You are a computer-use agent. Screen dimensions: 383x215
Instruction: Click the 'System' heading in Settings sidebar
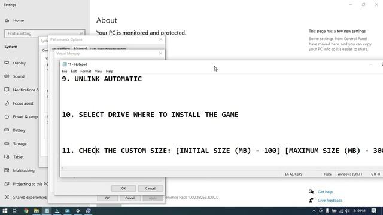pos(11,47)
